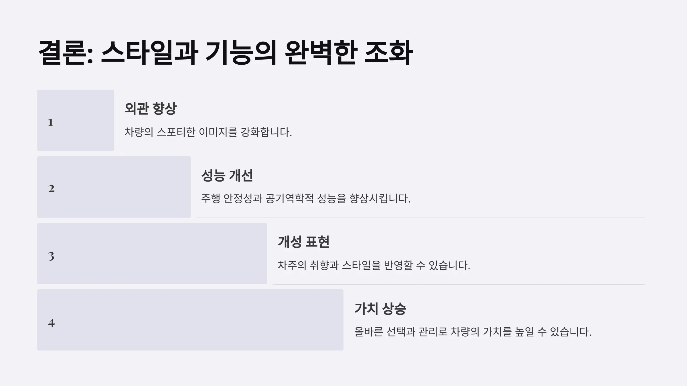Click the numeral 3 in the third box
This screenshot has width=687, height=386.
(x=51, y=256)
